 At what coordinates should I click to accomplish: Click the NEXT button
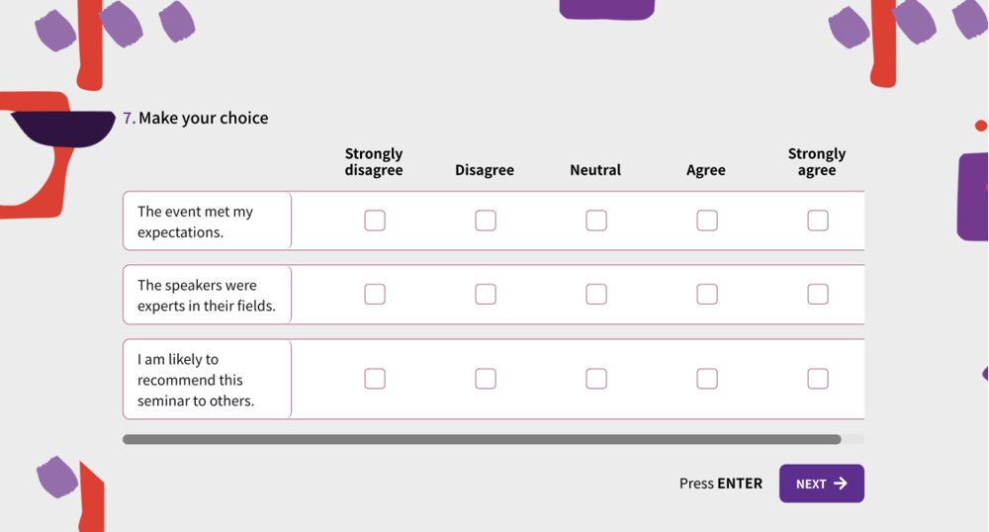[x=821, y=484]
